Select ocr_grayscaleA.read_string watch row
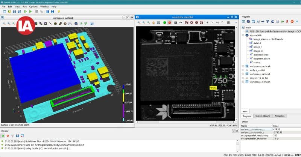Screen dimensions: 301x157 pos(271,136)
